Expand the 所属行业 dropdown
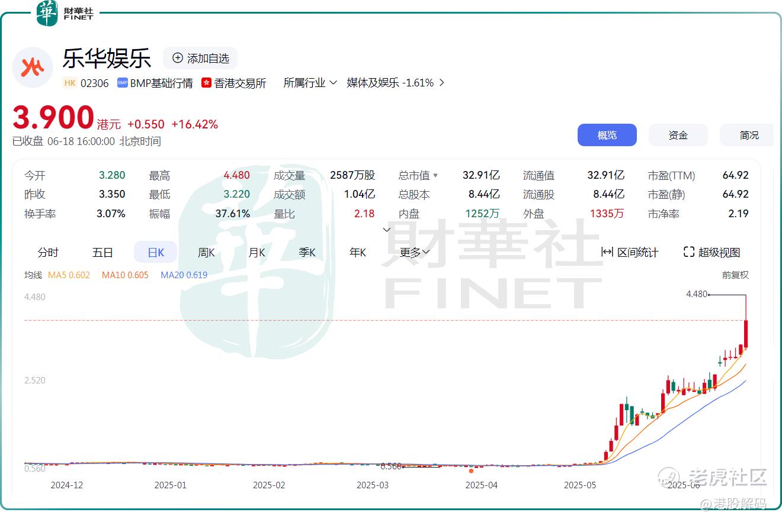 pos(310,83)
